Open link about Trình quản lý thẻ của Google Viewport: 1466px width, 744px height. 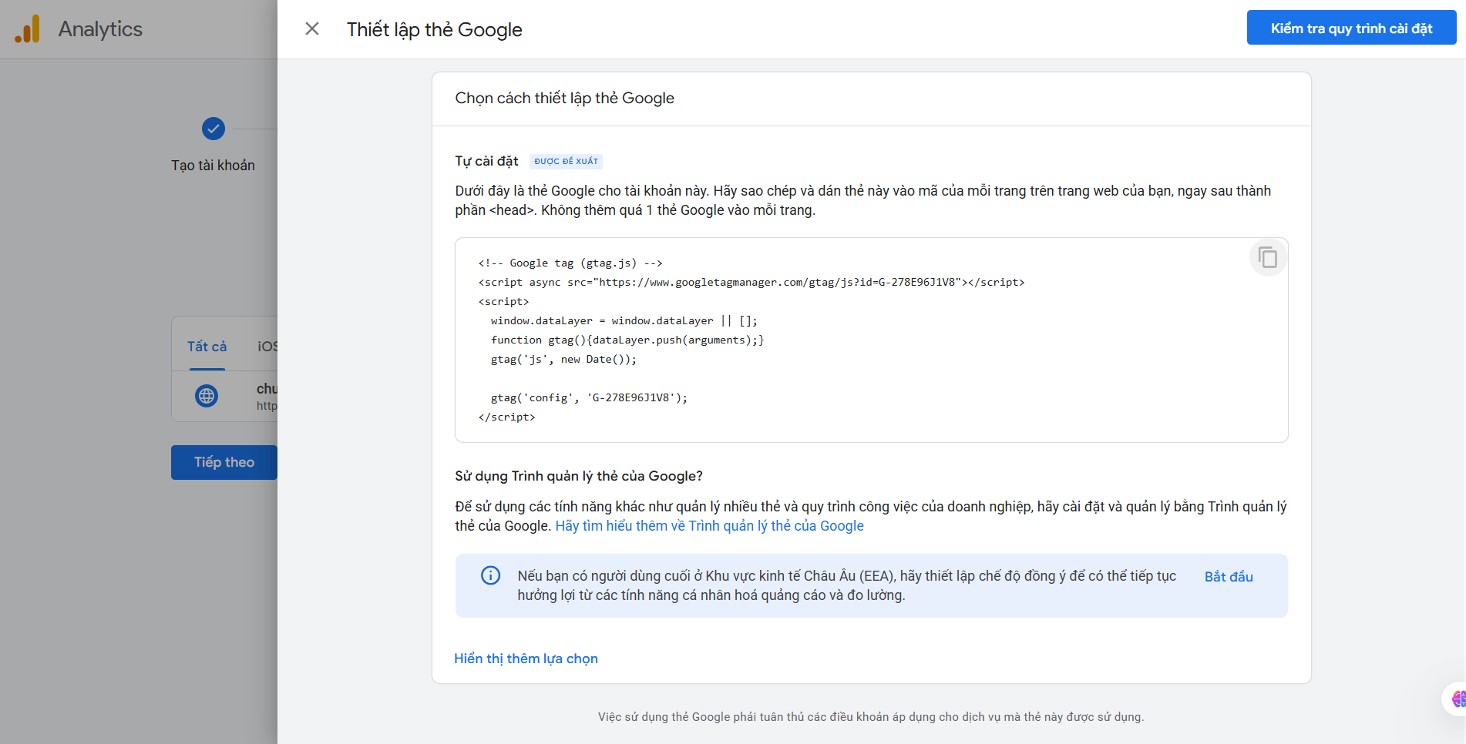click(x=709, y=526)
